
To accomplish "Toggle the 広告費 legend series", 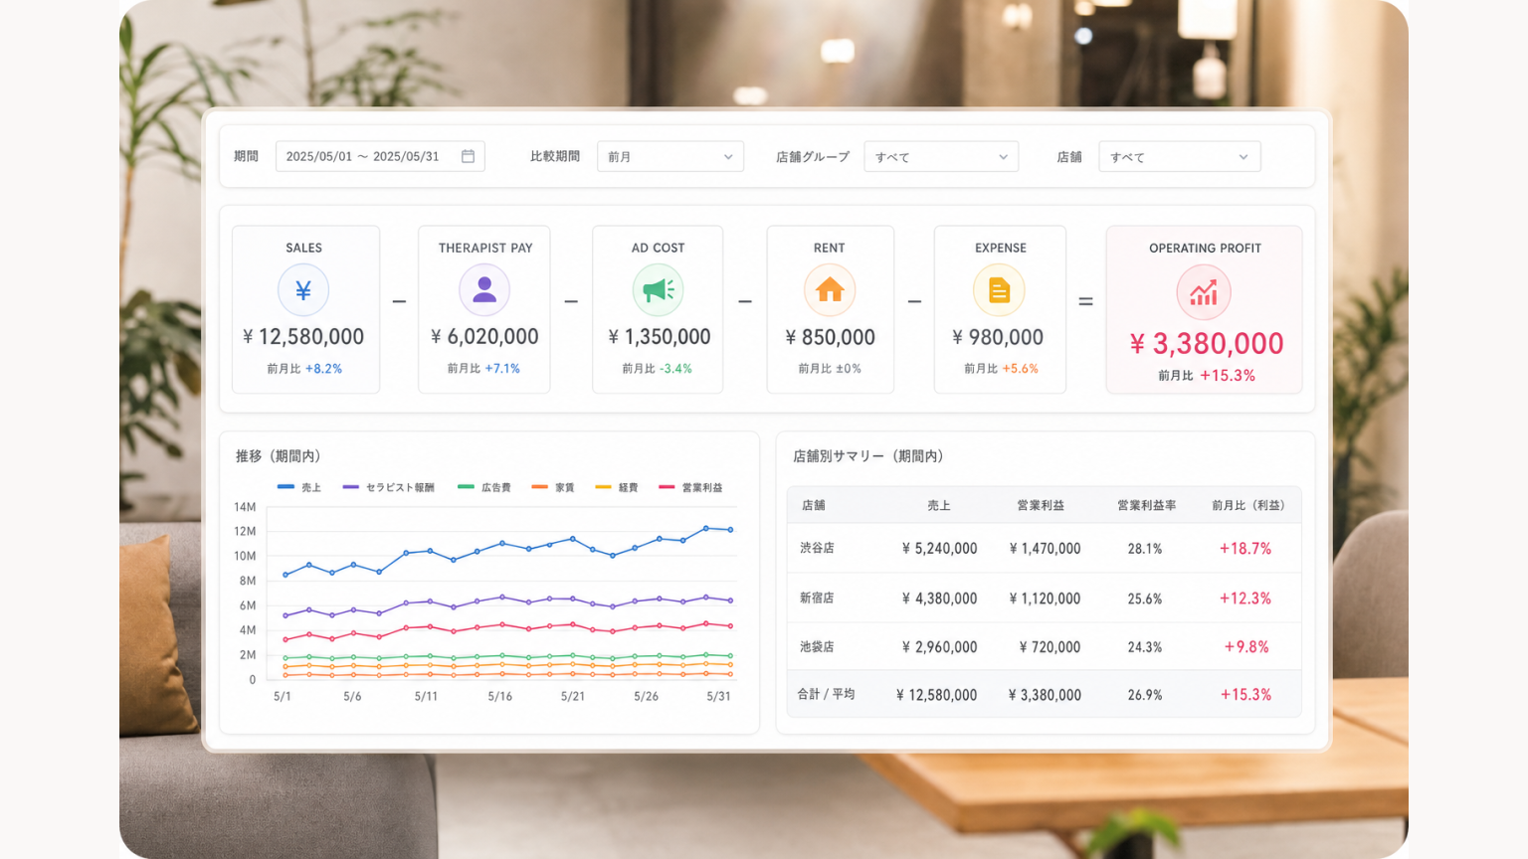I will [x=484, y=487].
